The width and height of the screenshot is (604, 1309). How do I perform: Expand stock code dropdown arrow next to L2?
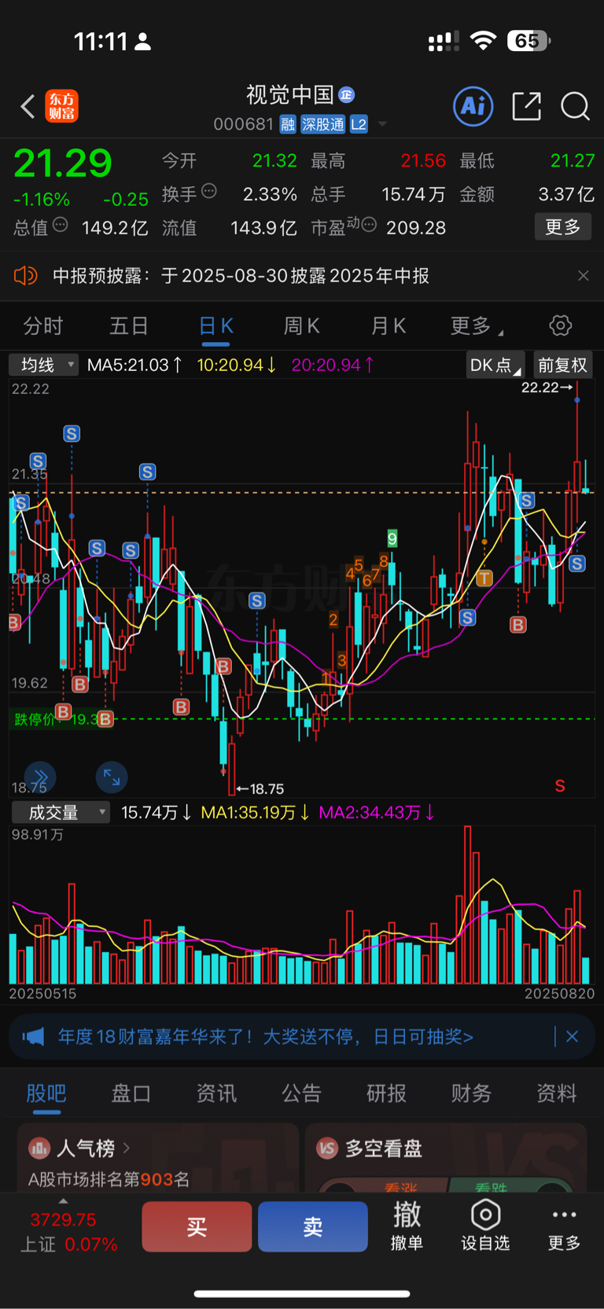click(382, 124)
